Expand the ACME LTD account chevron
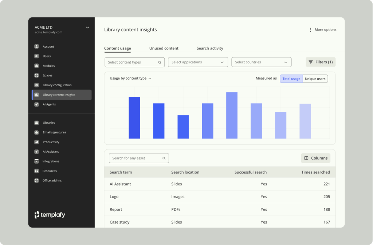Screen dimensions: 373x245 coord(87,27)
